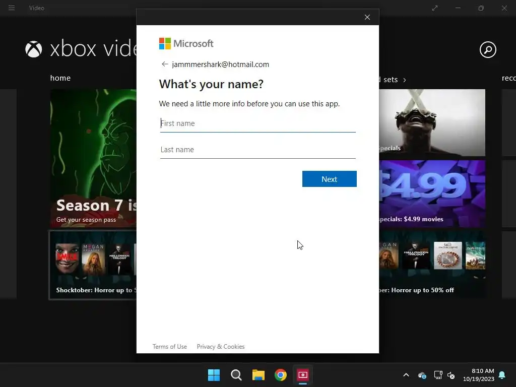Open the $4.99 movies specials tile
The height and width of the screenshot is (387, 516).
click(432, 194)
